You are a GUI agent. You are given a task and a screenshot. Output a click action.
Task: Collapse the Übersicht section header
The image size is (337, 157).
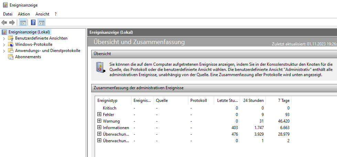point(214,54)
